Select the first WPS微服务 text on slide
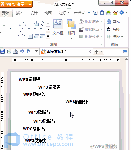 pos(30,79)
